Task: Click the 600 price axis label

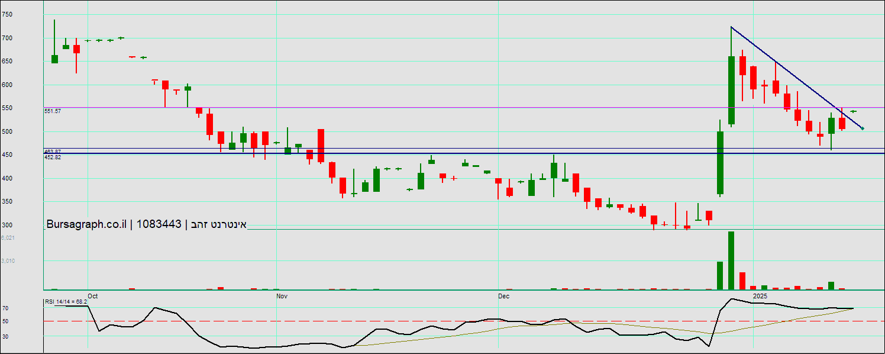Action: (7, 85)
